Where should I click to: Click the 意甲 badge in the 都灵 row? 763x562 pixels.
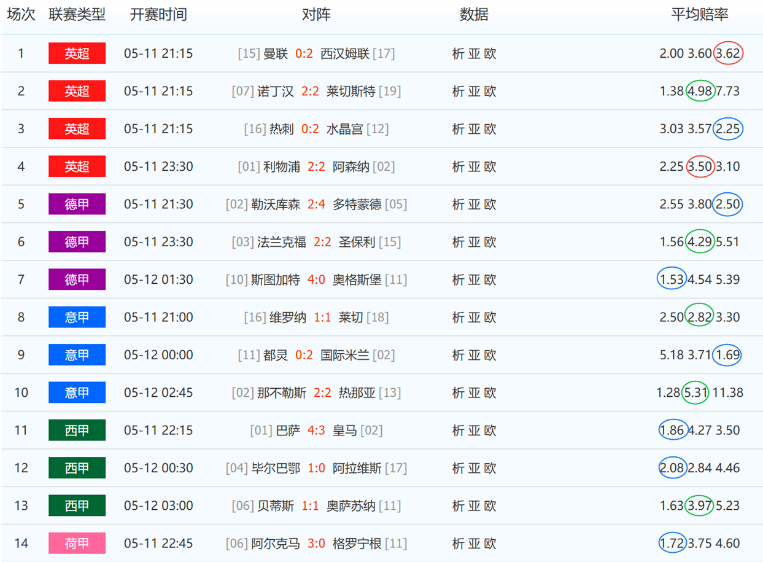(x=77, y=355)
